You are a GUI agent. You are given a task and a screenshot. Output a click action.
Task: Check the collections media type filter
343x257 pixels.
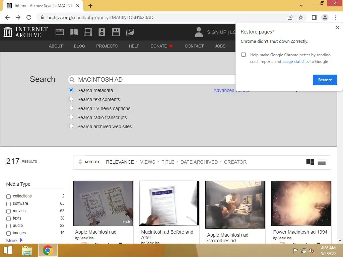8,196
